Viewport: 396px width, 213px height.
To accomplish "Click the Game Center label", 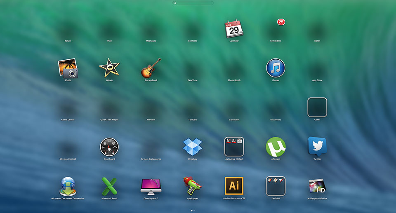I will (68, 119).
